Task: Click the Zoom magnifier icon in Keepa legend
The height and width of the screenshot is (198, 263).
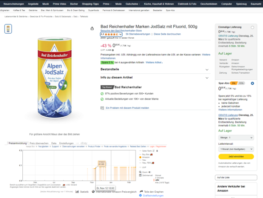Action: coord(140,172)
